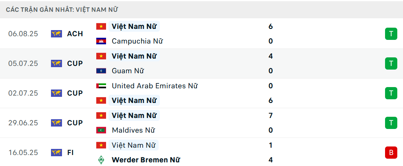Viewport: 403px width, 166px height.
Task: Click the ACH competition world map icon
Action: (56, 34)
